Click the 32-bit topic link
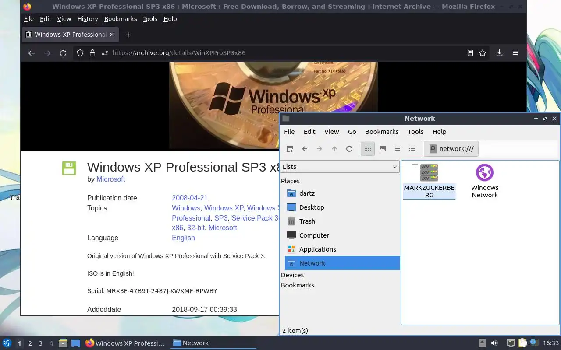561x350 pixels. [196, 228]
